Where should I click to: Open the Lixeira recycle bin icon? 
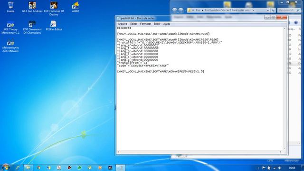coord(10,7)
